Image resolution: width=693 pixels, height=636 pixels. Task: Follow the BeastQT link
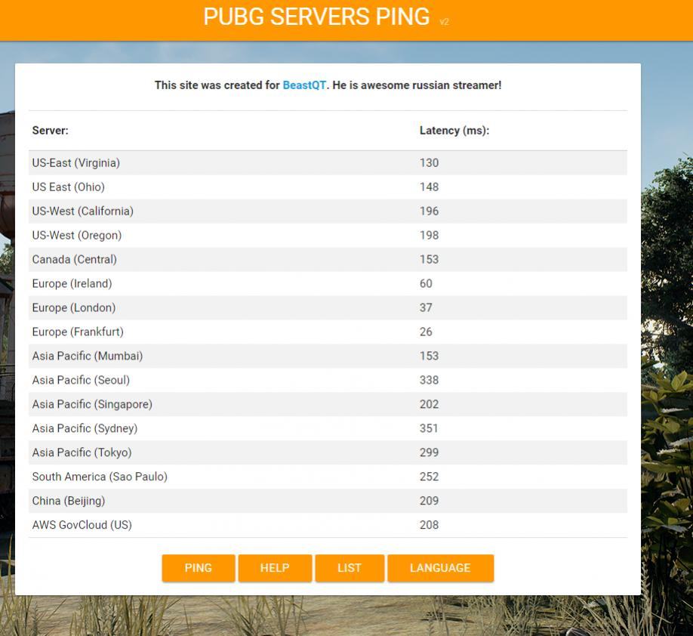point(304,85)
